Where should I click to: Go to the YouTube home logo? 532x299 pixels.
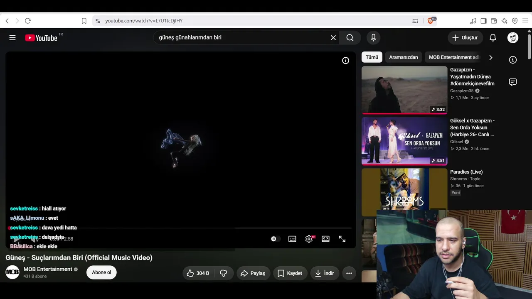(x=41, y=38)
